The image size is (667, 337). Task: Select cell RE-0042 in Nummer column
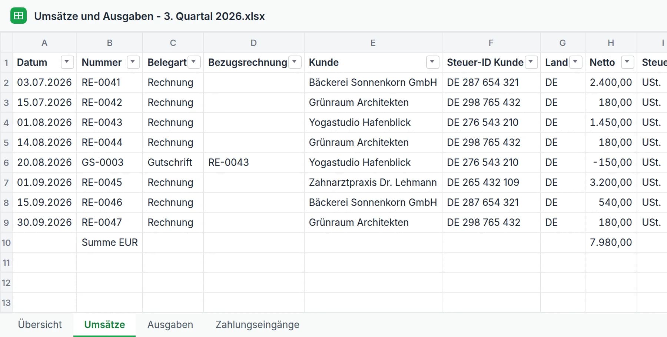110,103
